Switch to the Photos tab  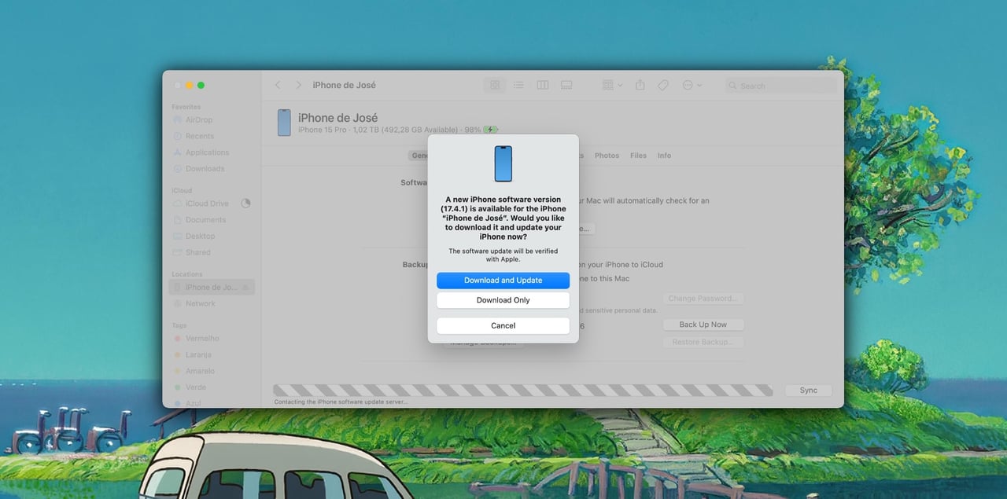pos(607,156)
